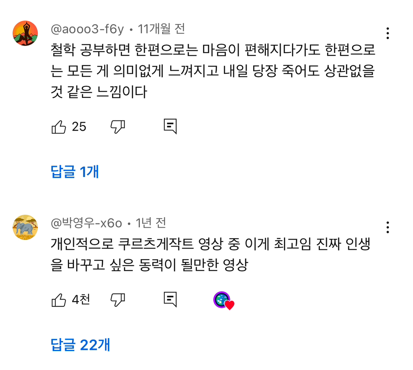Dislike @aooo3-f6y's comment
The image size is (413, 370).
tap(117, 126)
